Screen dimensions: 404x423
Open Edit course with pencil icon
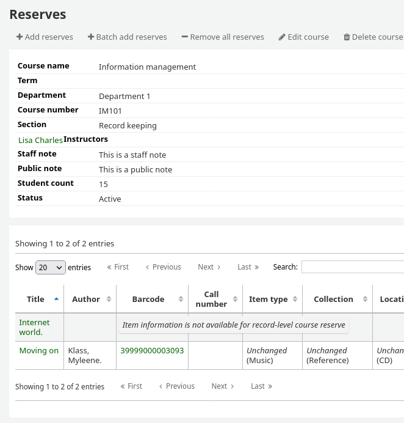303,37
